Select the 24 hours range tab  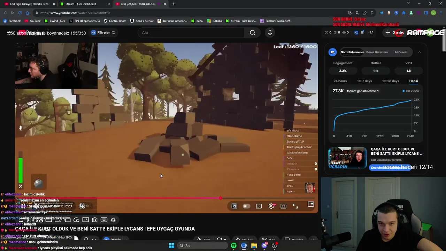pyautogui.click(x=340, y=81)
